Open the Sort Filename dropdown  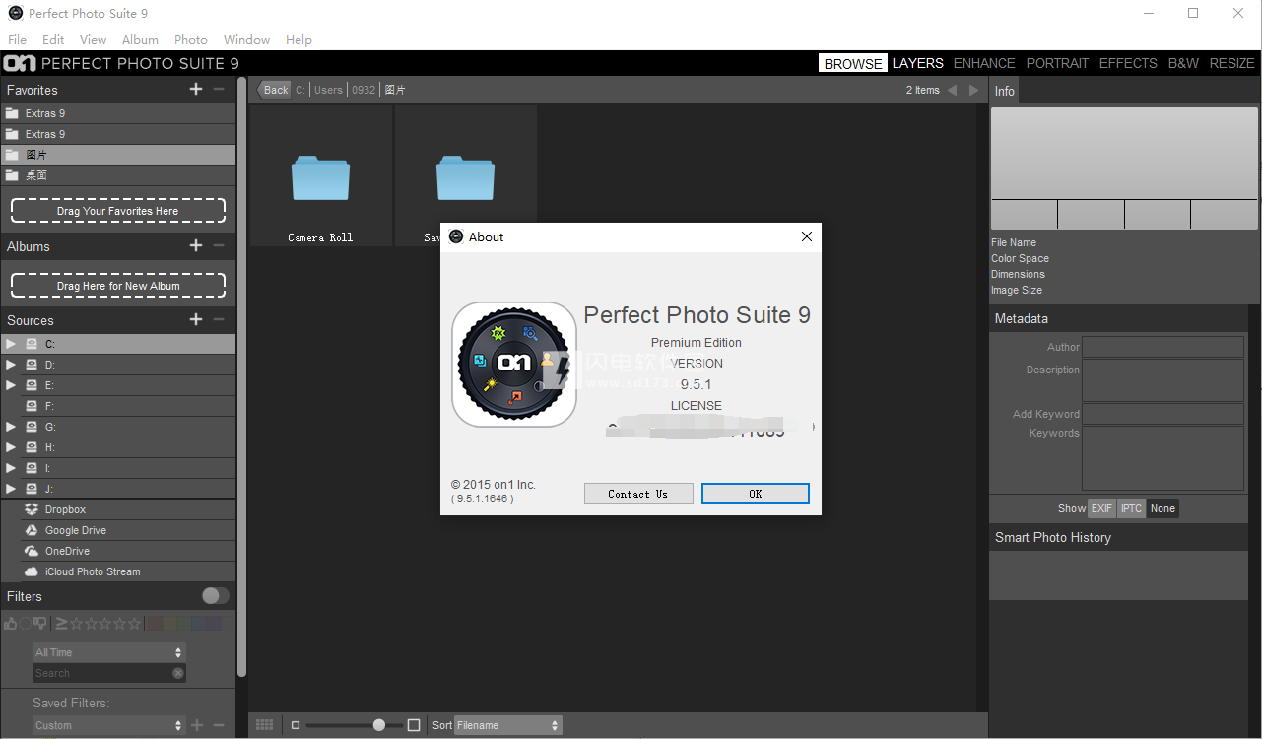point(508,725)
